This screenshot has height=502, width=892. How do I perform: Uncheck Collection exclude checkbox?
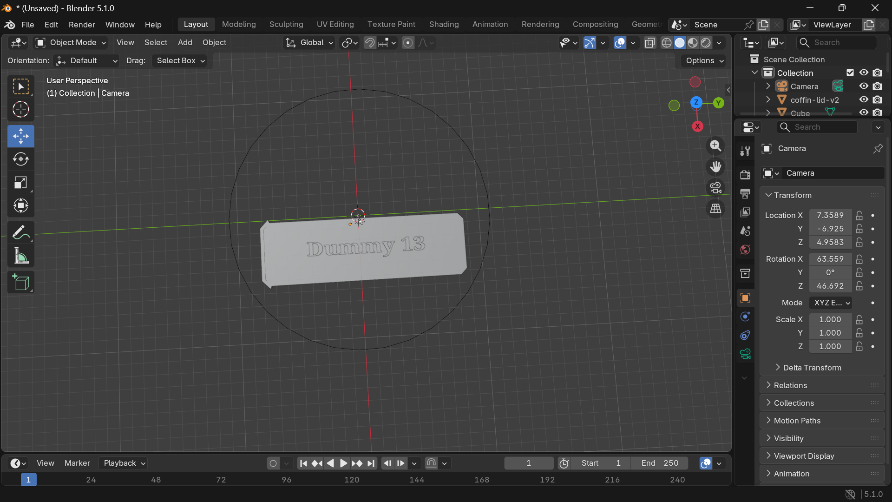pyautogui.click(x=850, y=73)
